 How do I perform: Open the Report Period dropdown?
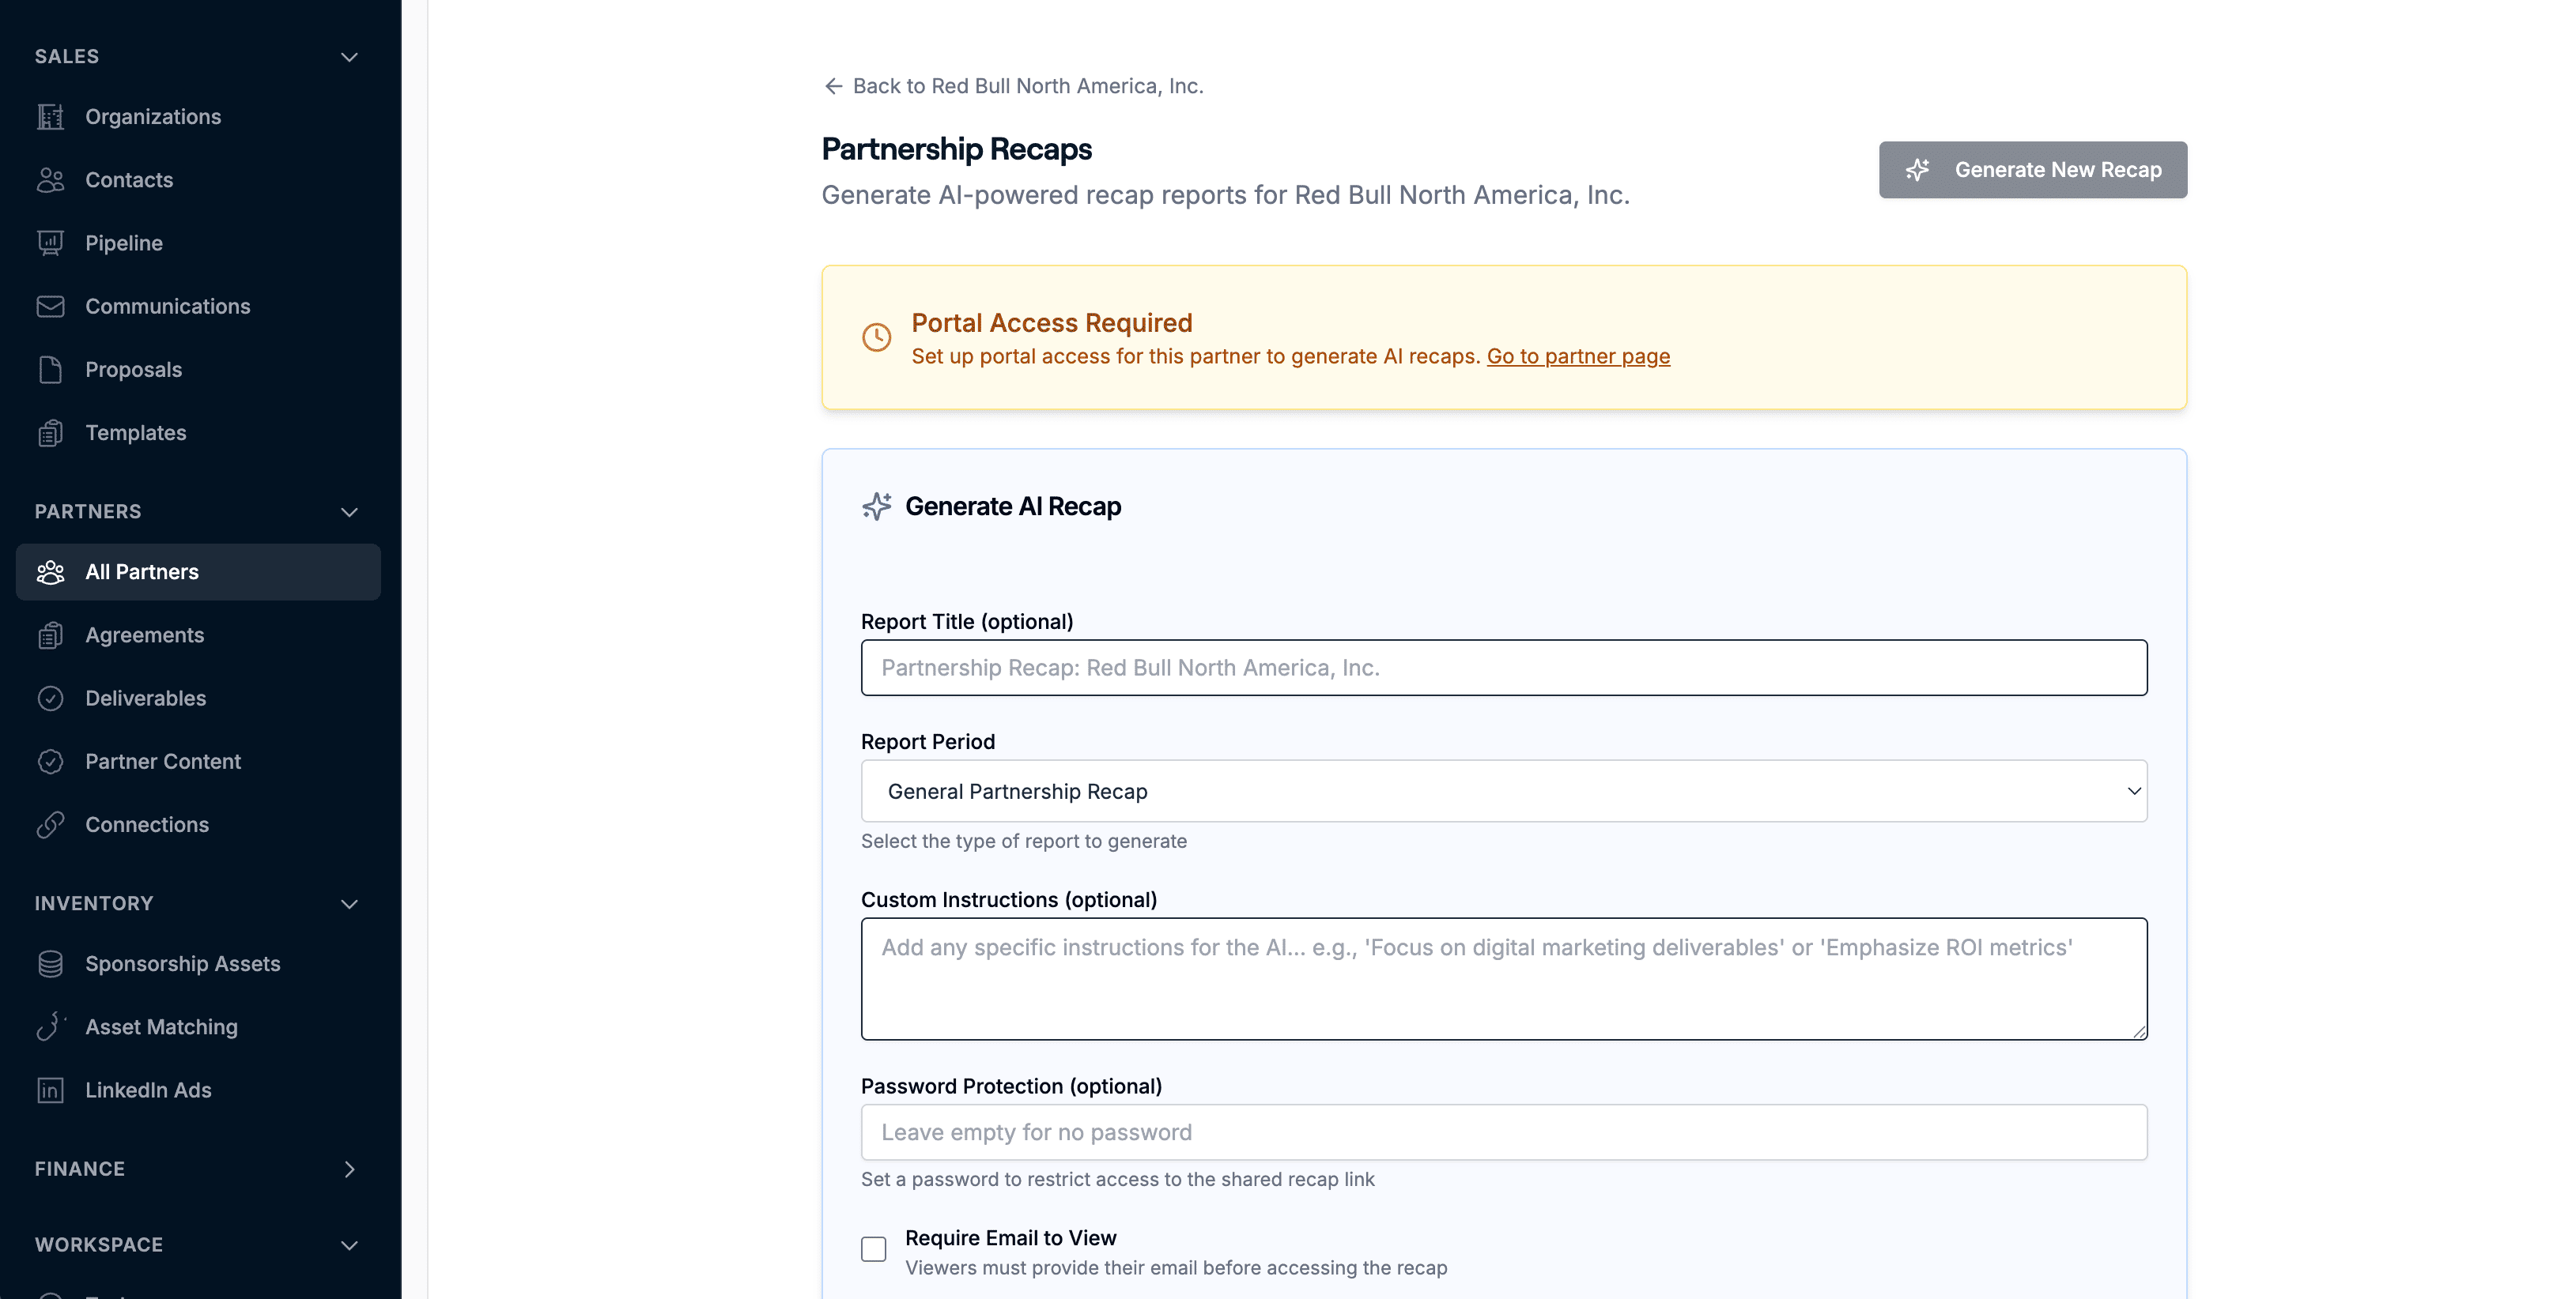(1503, 792)
